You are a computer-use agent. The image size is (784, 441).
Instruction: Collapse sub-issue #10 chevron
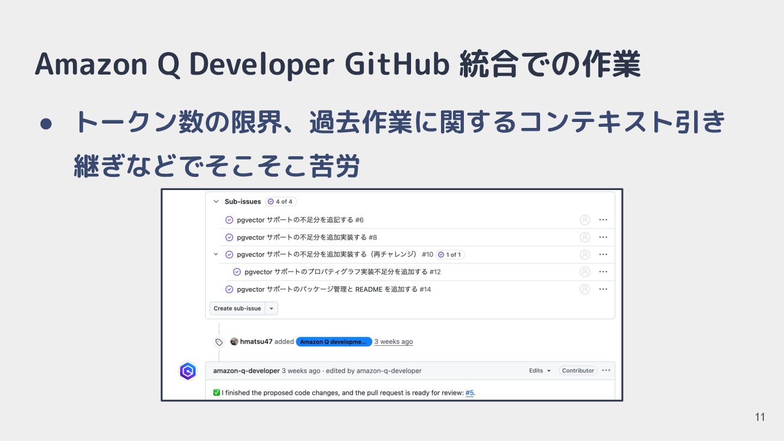tap(216, 254)
